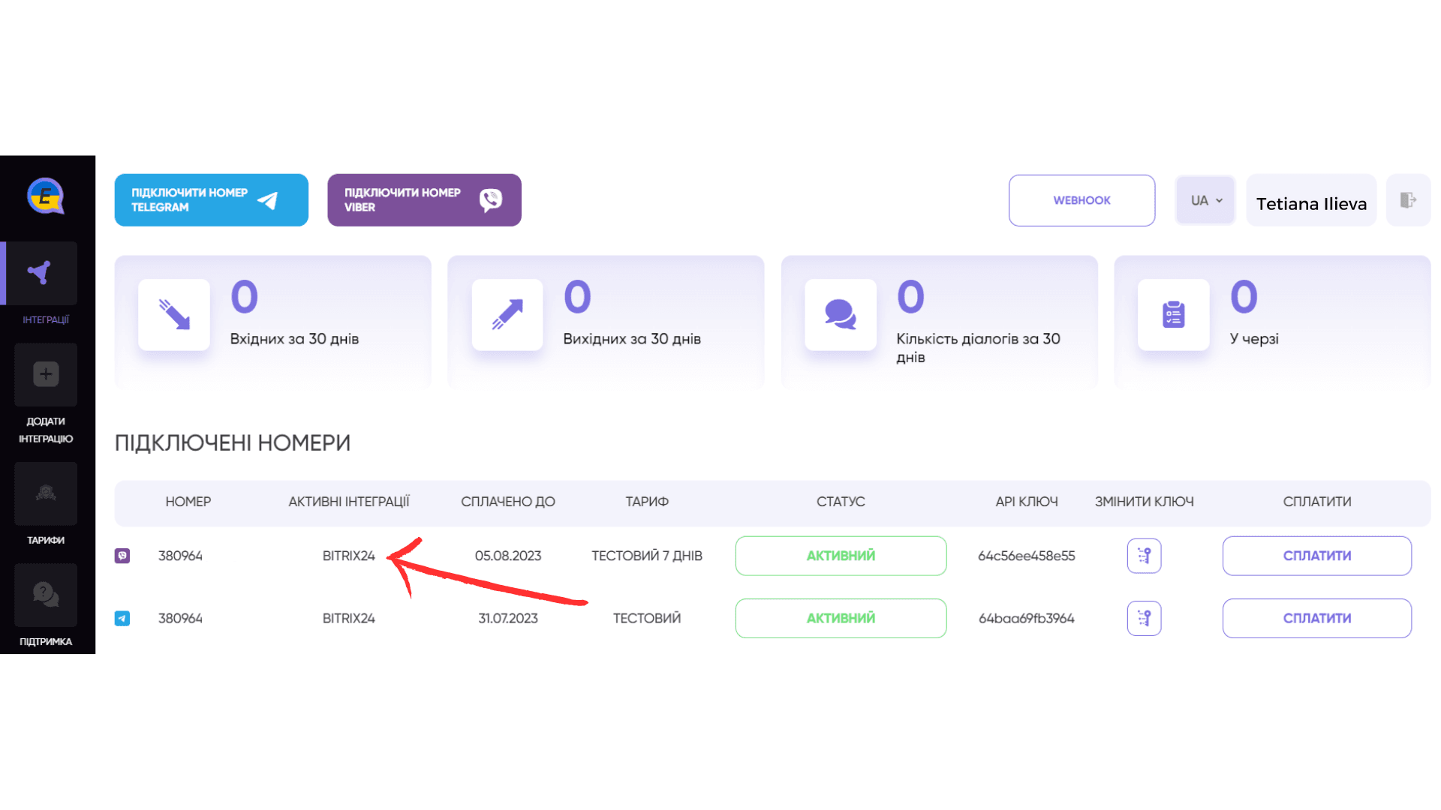This screenshot has height=810, width=1441.
Task: Click BITRIX24 in the Telegram number row
Action: pos(349,618)
